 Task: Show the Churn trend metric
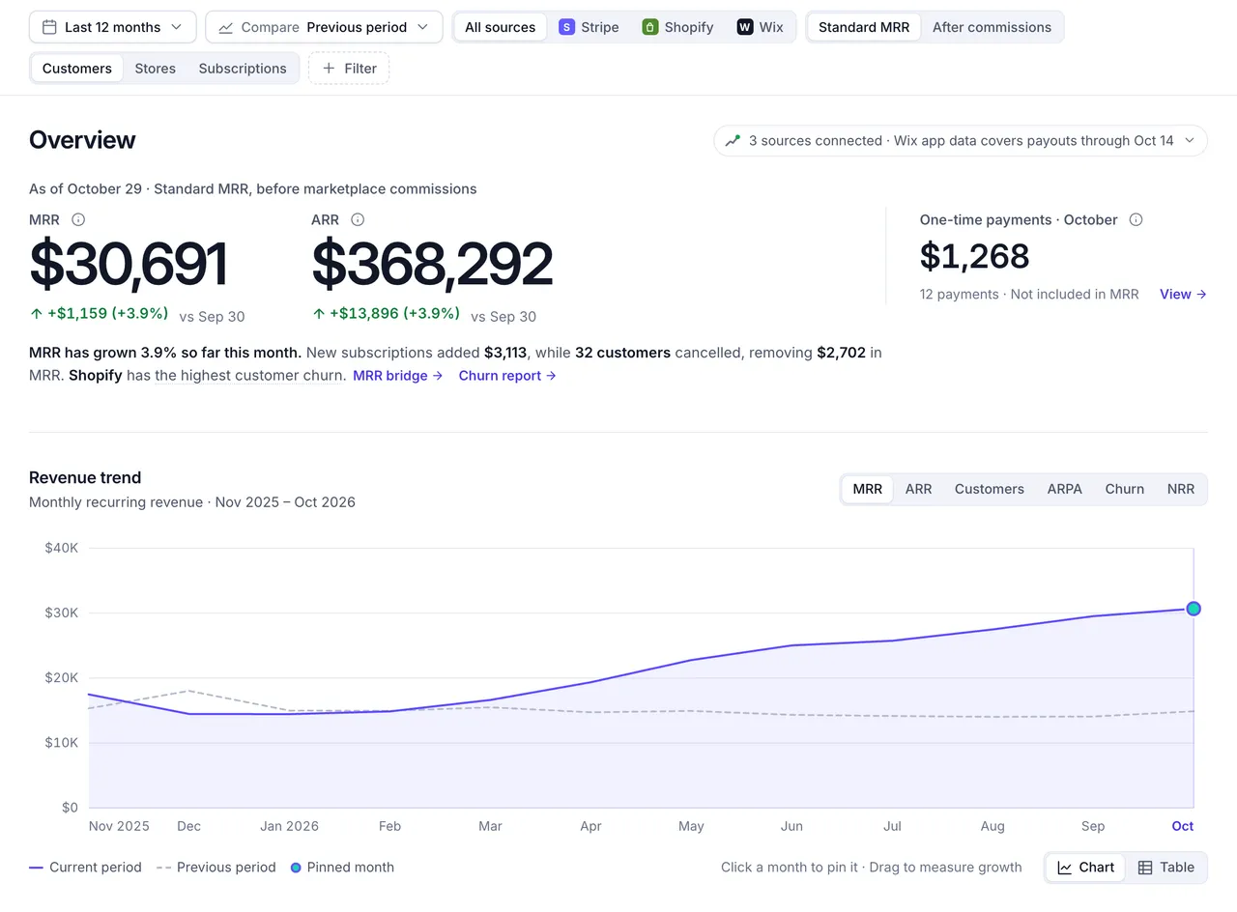click(1125, 489)
